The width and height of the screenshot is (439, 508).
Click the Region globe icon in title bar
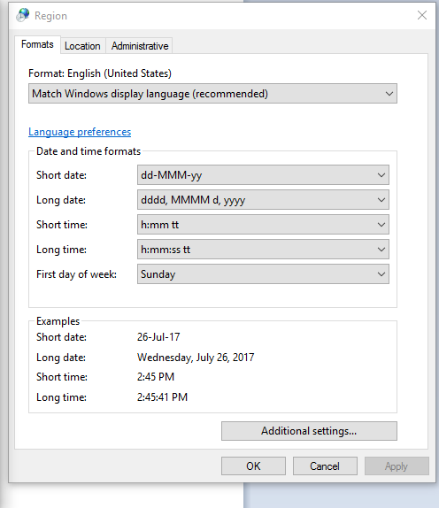pos(23,15)
